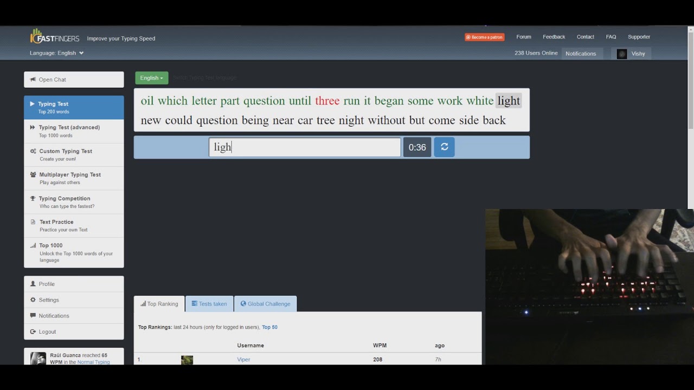
Task: Open Top 1000 words section
Action: (x=74, y=252)
